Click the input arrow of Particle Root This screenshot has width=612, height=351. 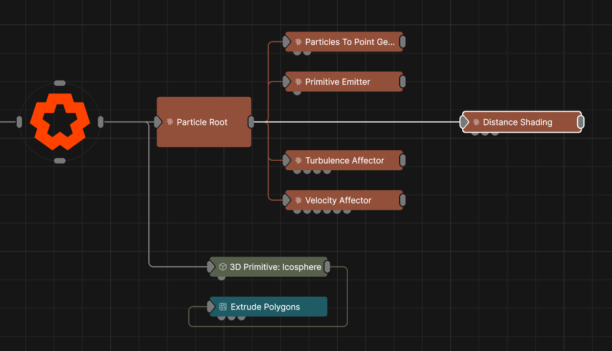coord(158,122)
